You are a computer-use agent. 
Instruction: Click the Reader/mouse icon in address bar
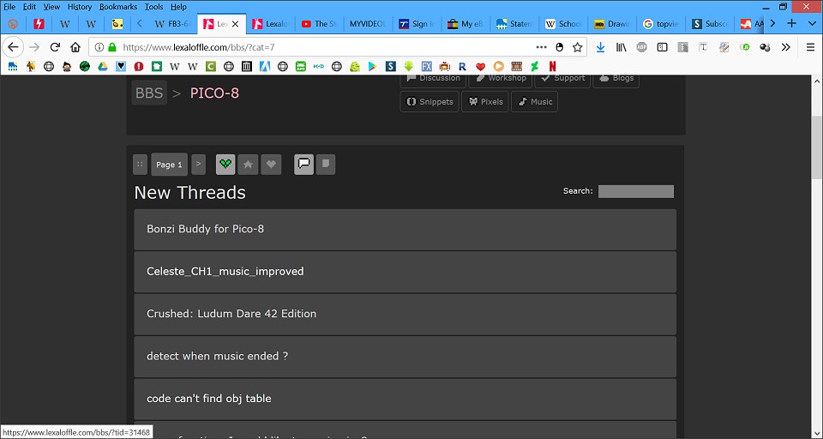tap(560, 47)
